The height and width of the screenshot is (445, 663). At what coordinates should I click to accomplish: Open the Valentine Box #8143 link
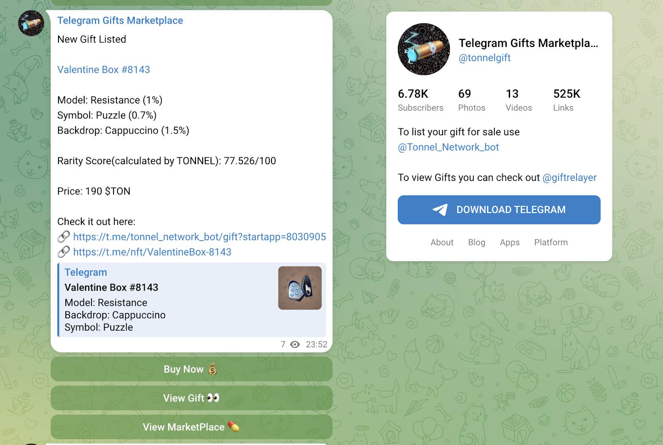point(104,70)
